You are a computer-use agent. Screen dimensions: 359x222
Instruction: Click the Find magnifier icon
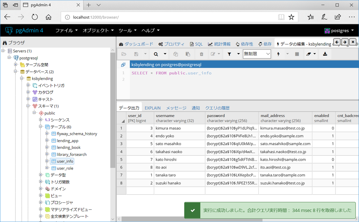point(156,54)
